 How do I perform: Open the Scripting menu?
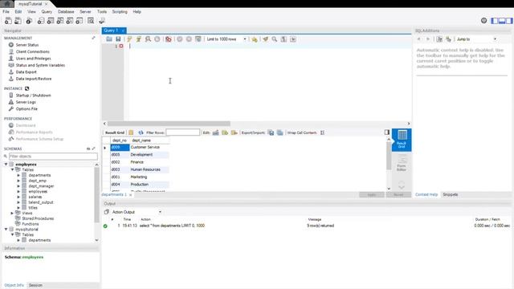point(120,11)
